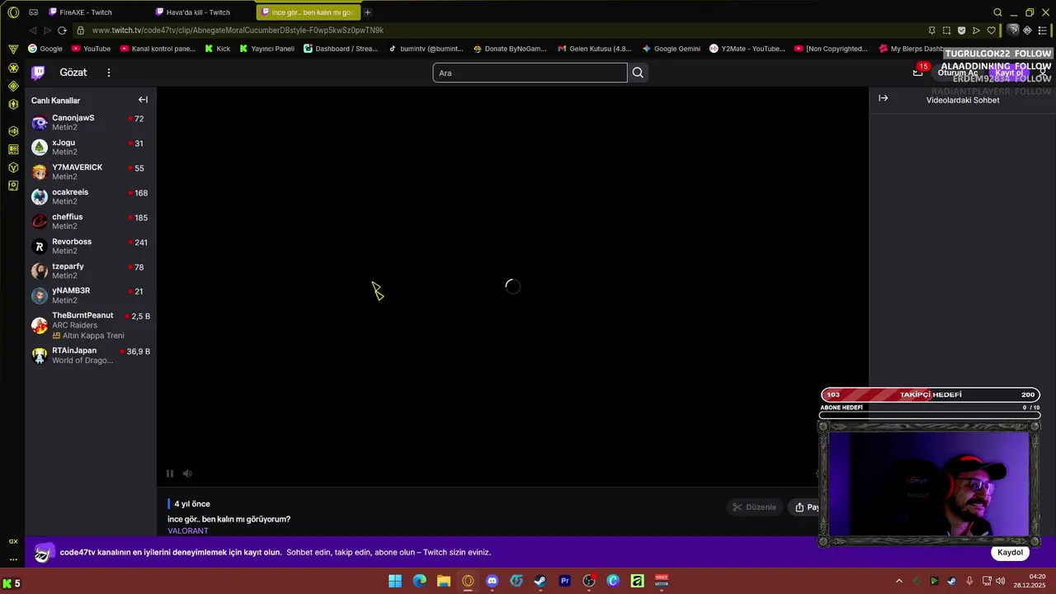Click the search magnifier button beside Ara
The height and width of the screenshot is (594, 1056).
[x=638, y=73]
